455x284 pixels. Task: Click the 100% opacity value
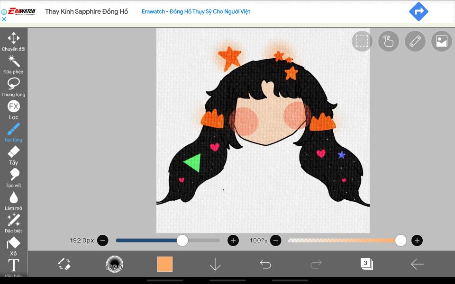click(258, 240)
